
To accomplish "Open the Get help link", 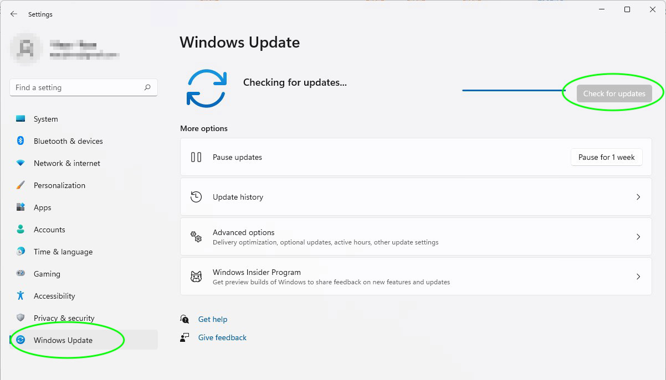I will (x=213, y=319).
